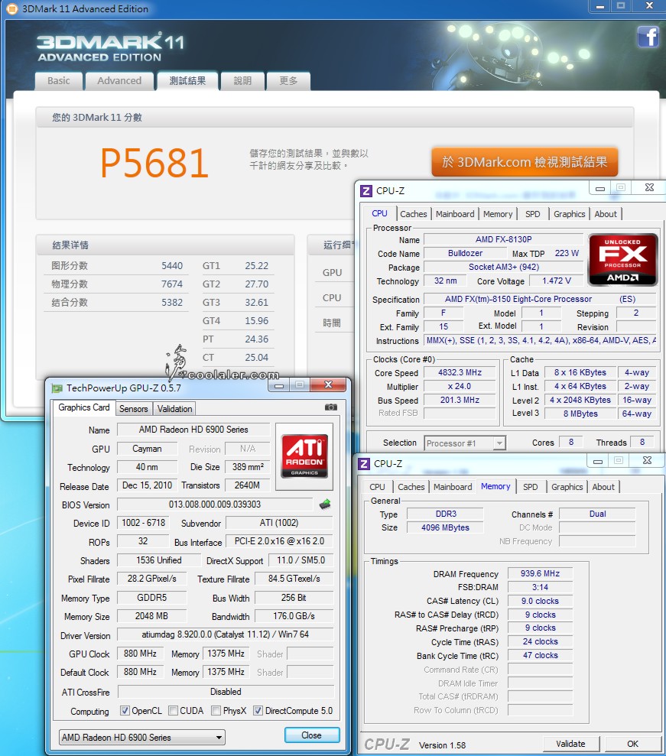Click the GPU-Z title bar icon
Image resolution: width=666 pixels, height=756 pixels.
pyautogui.click(x=57, y=388)
